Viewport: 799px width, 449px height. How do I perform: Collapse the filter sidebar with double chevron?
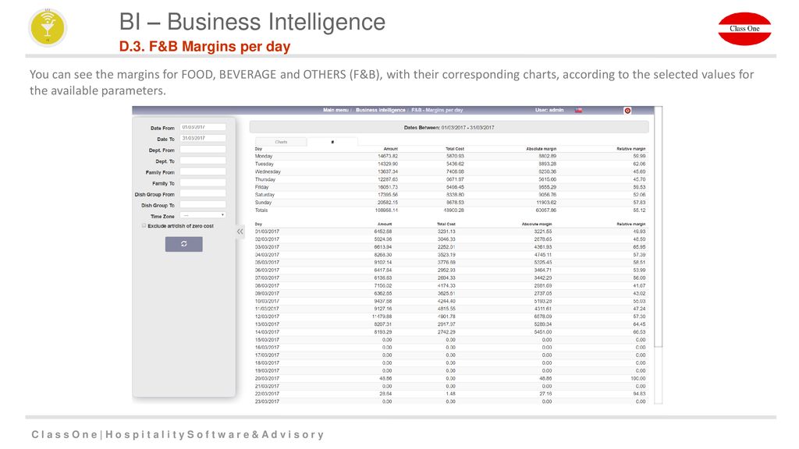tap(240, 231)
